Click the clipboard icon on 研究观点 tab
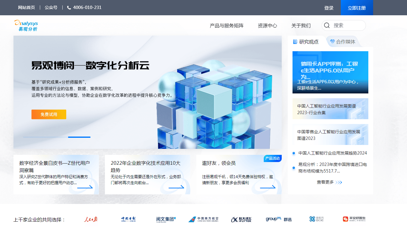The height and width of the screenshot is (239, 407). [x=296, y=42]
